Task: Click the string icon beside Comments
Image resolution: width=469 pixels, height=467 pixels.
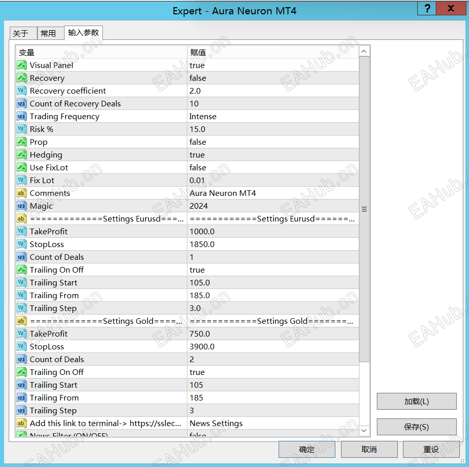Action: click(22, 193)
